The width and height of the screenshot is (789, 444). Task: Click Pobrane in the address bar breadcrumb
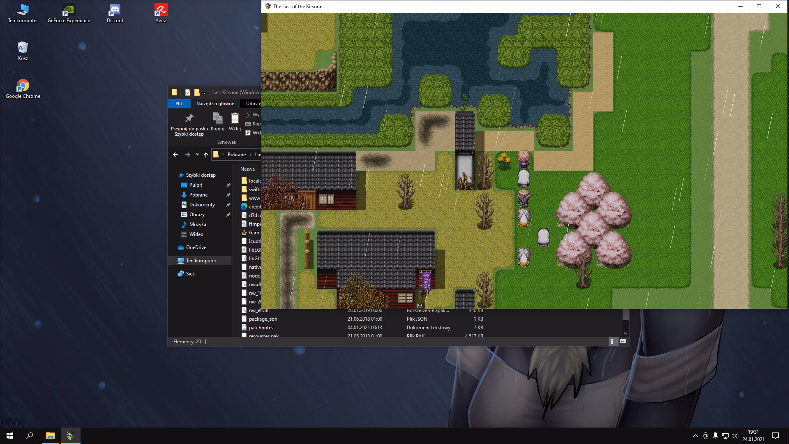[x=237, y=155]
